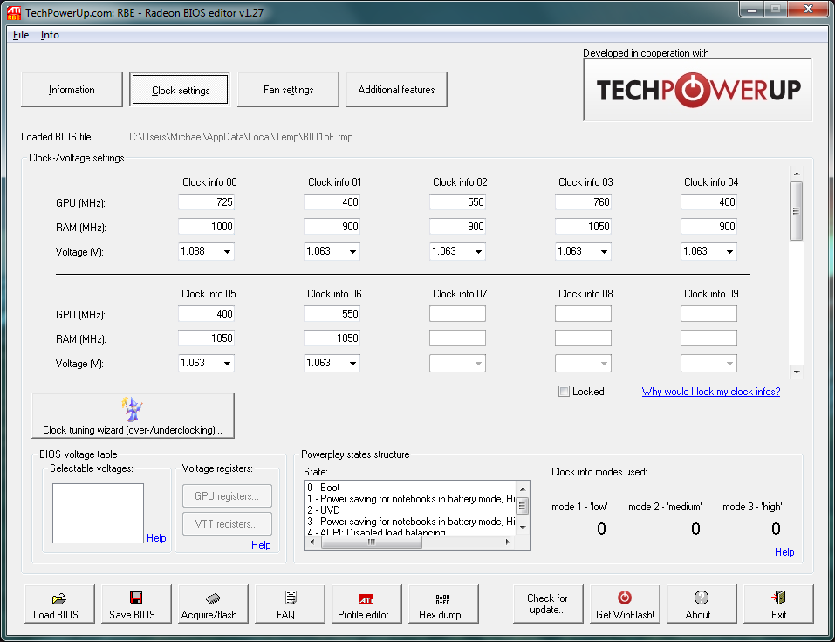
Task: Expand Clock info 05 voltage dropdown
Action: (228, 363)
